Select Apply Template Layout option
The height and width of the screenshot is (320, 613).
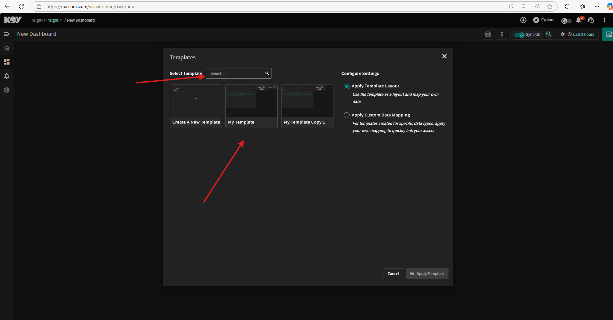347,86
